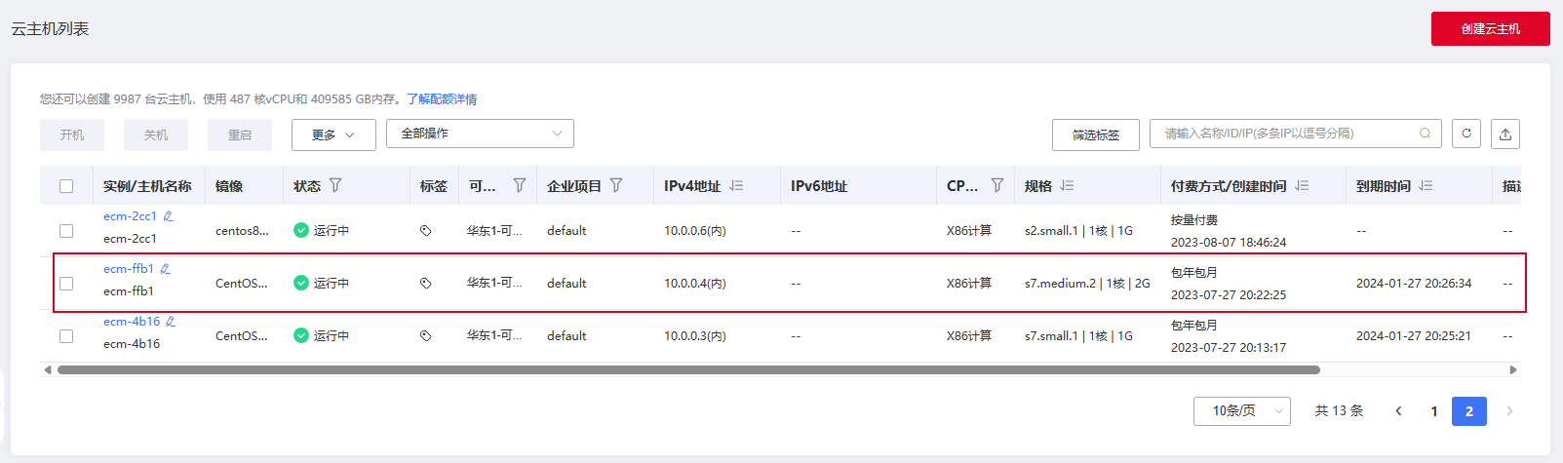Click the tag icon in ecm-4b16 row
The width and height of the screenshot is (1563, 463).
tap(426, 336)
